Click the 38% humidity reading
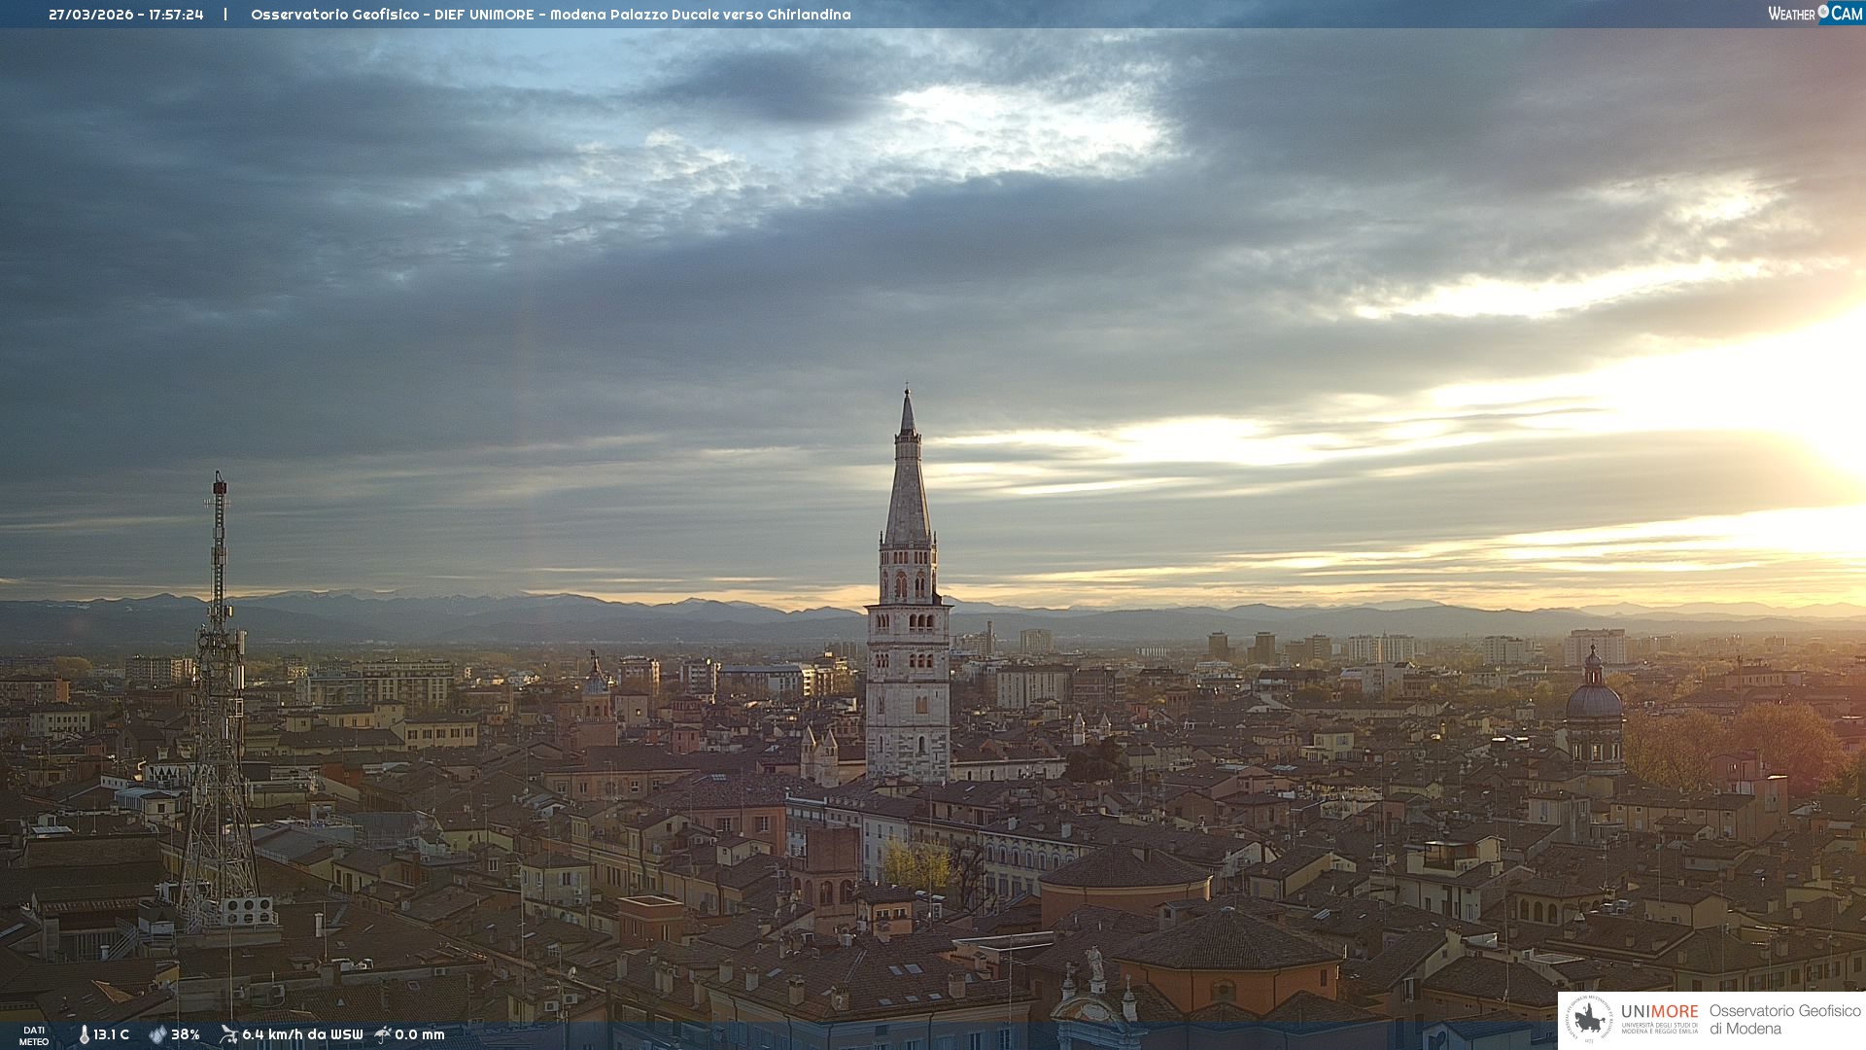 click(186, 1034)
